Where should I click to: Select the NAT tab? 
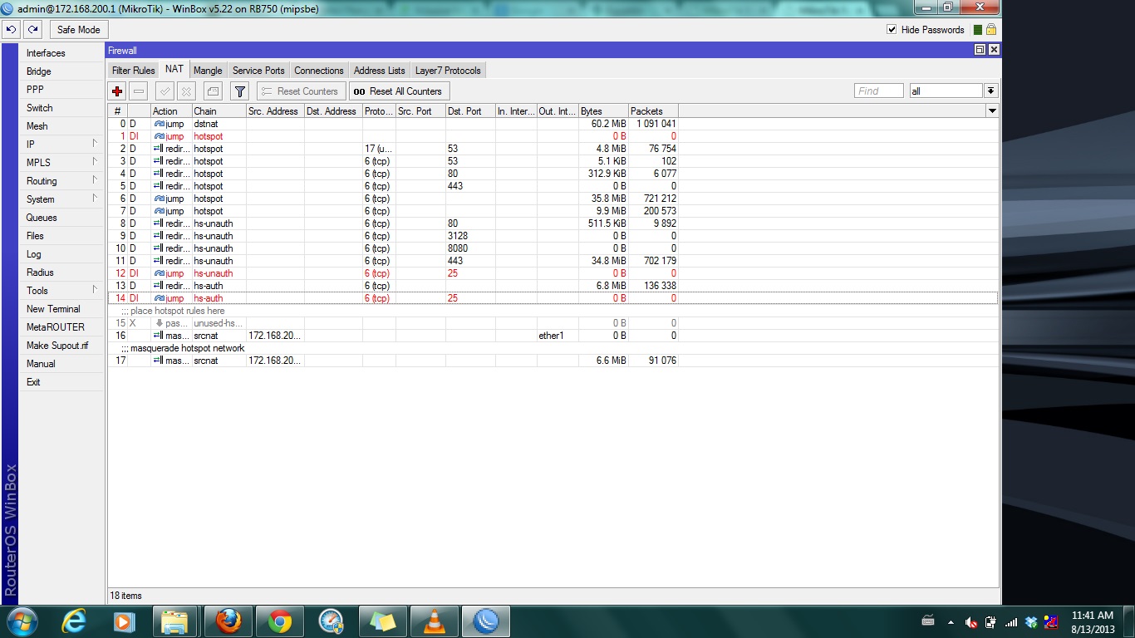click(x=174, y=70)
